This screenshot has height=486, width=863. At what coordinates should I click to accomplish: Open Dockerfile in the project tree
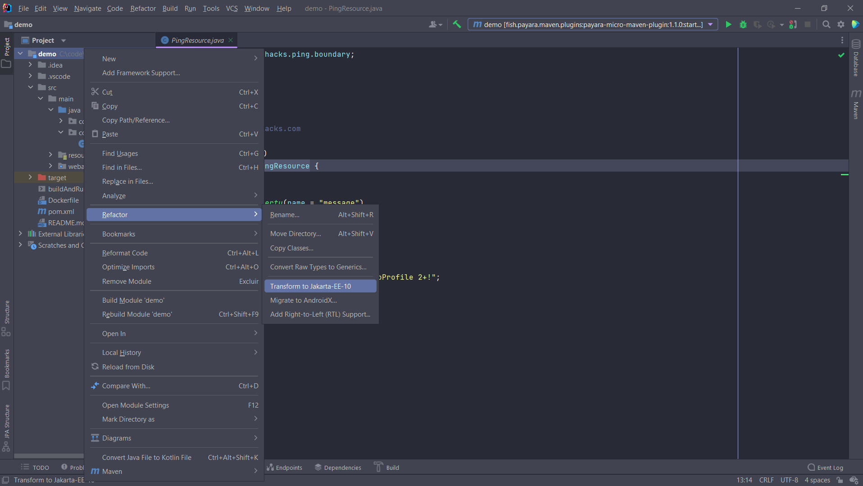pos(64,200)
